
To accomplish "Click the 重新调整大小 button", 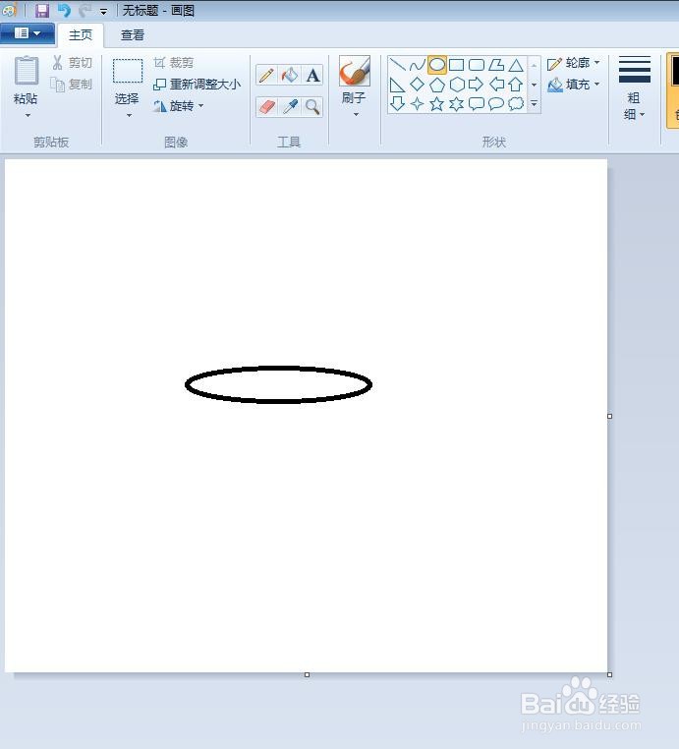I will pos(197,85).
